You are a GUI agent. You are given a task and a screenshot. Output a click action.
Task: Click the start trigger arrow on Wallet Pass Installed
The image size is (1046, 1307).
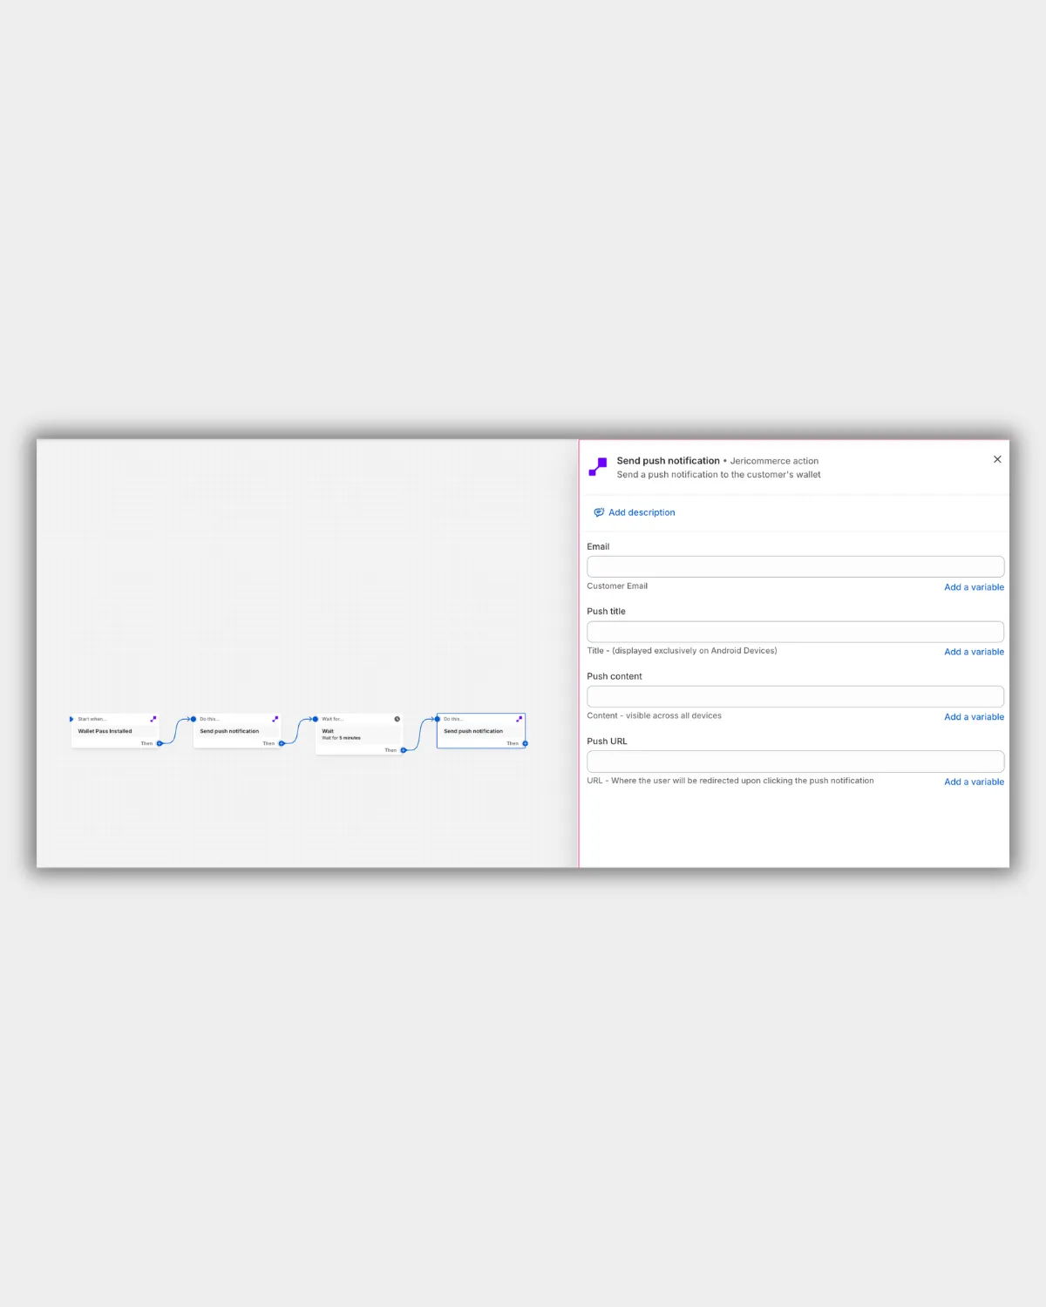click(x=71, y=719)
